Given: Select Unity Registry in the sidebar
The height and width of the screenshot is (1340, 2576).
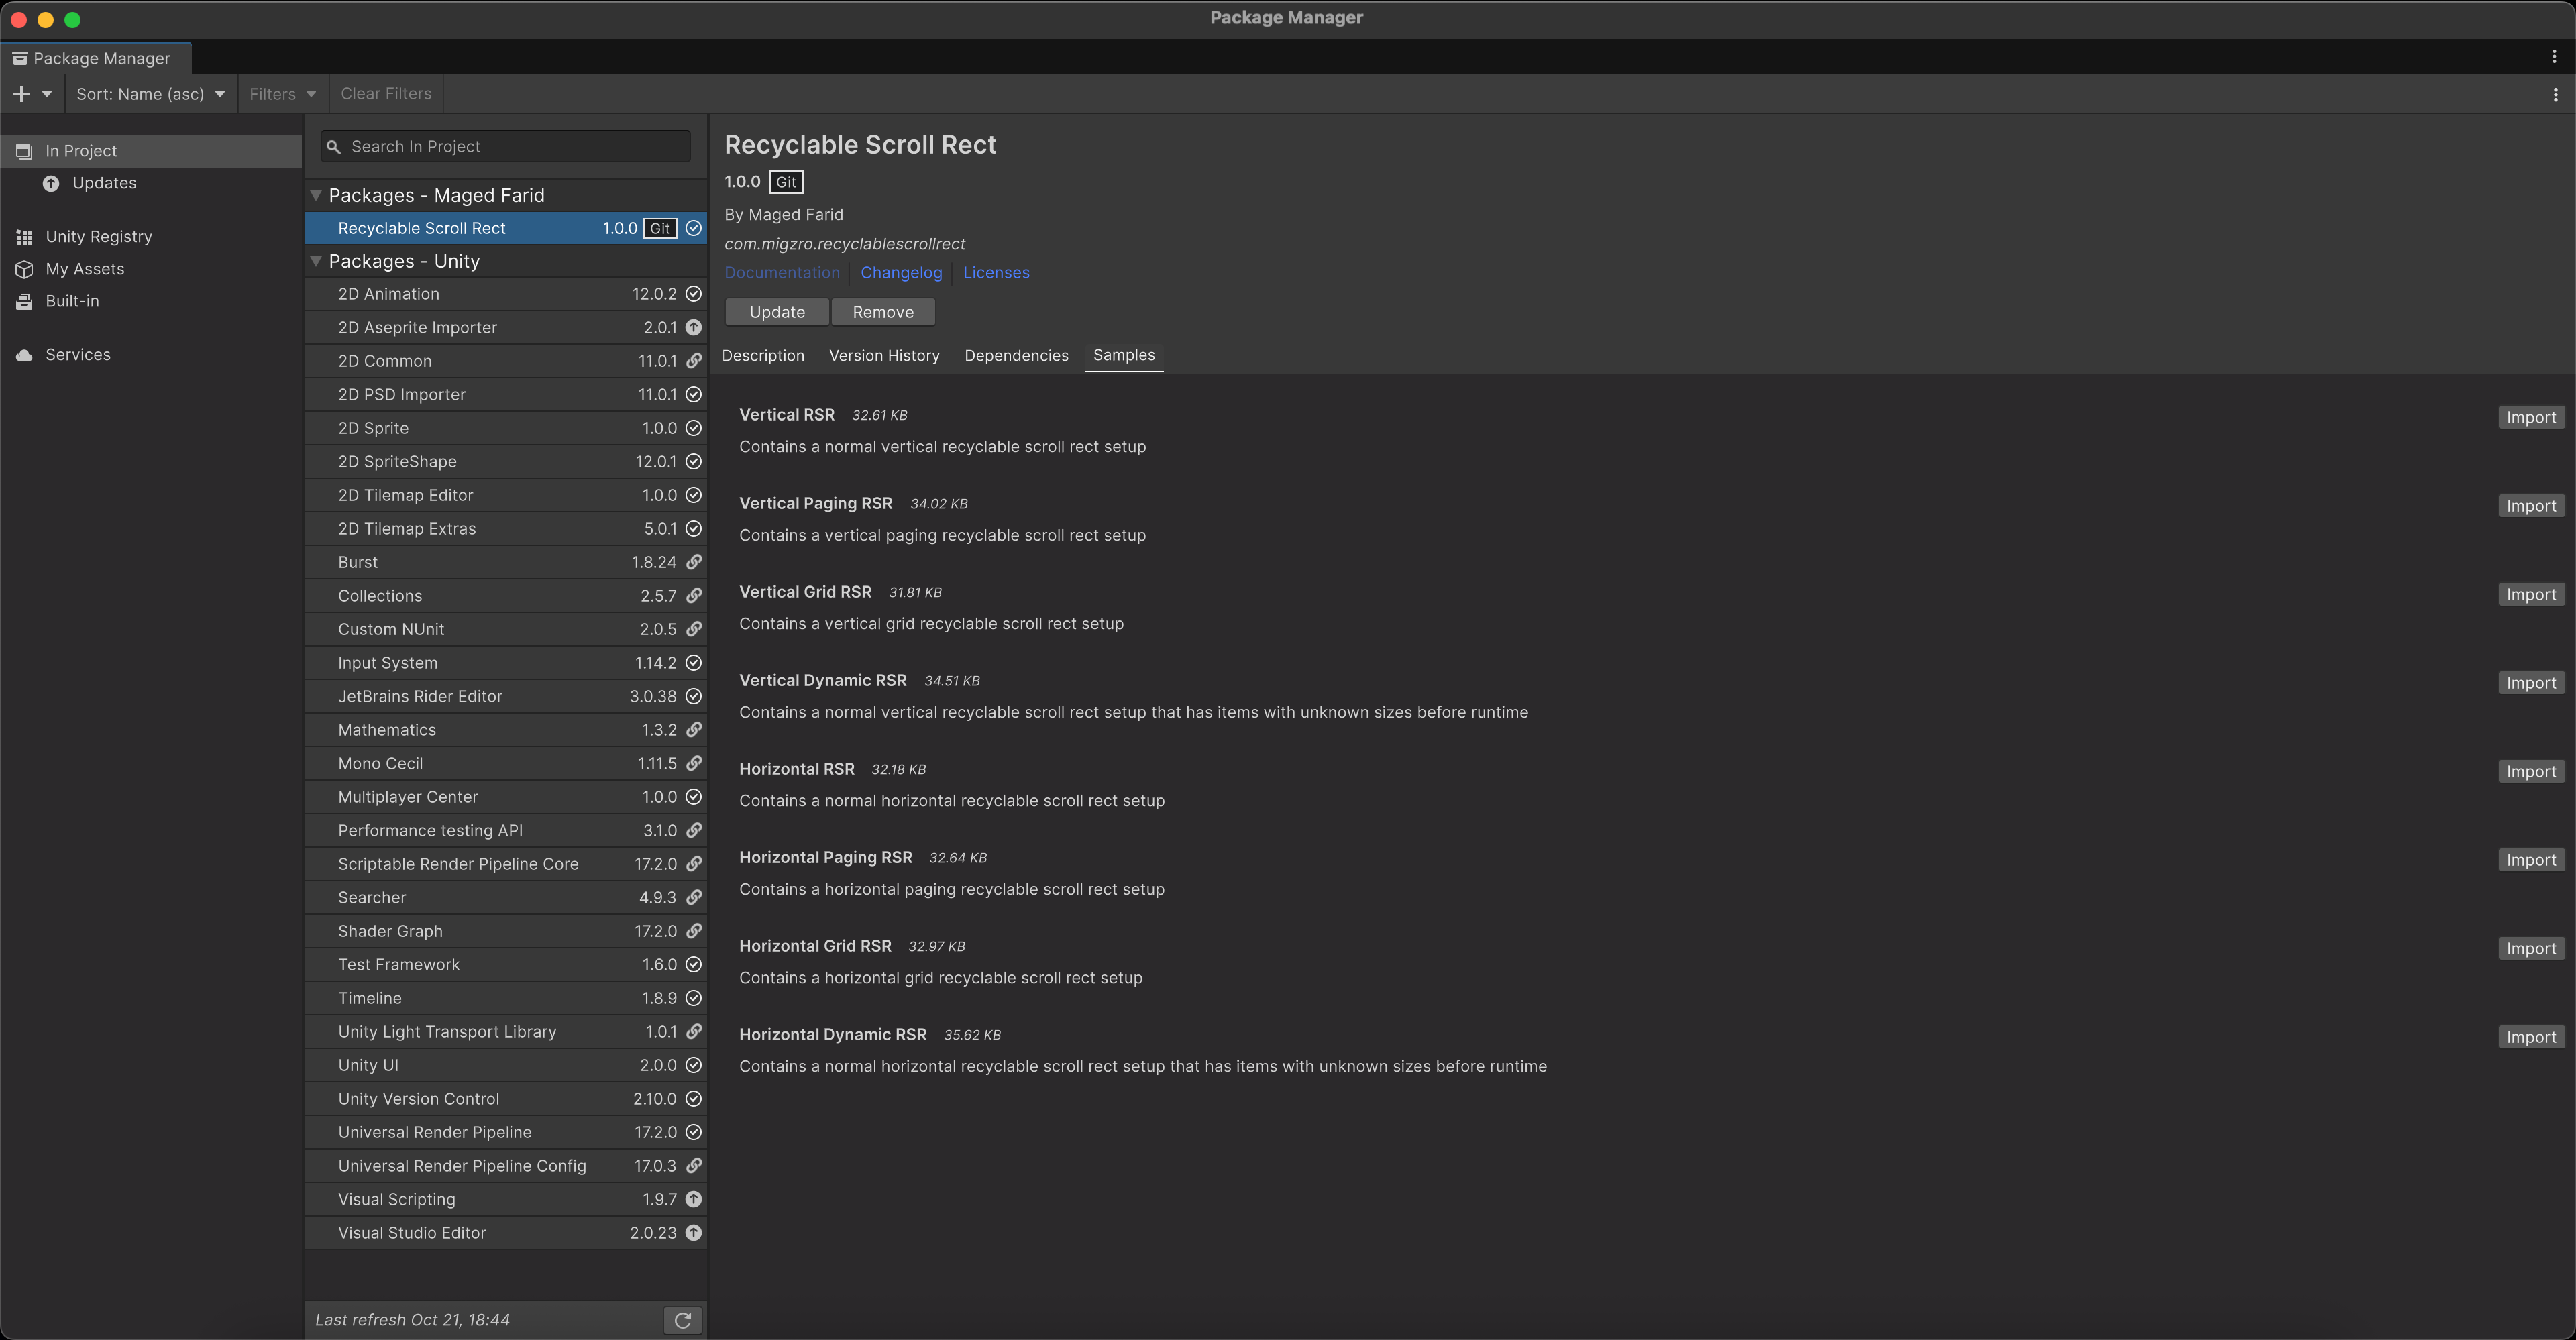Looking at the screenshot, I should click(x=100, y=236).
